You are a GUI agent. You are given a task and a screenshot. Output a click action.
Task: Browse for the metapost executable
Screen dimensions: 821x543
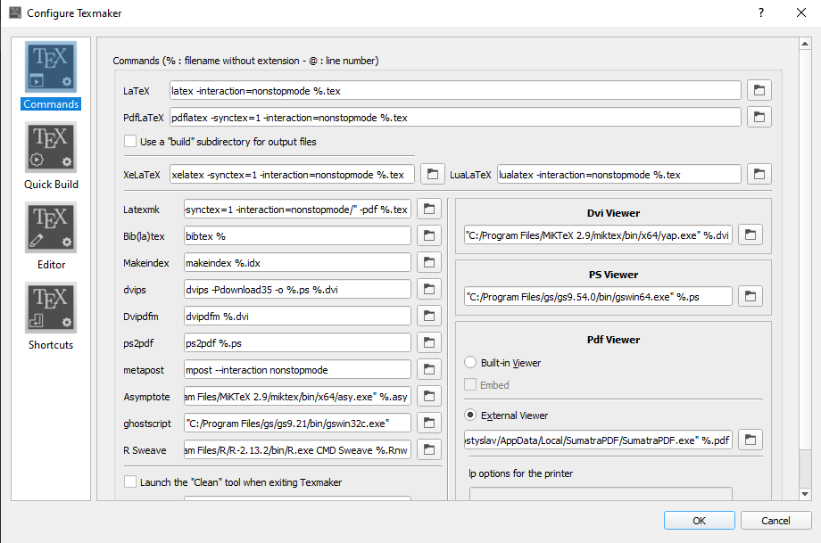pyautogui.click(x=429, y=369)
